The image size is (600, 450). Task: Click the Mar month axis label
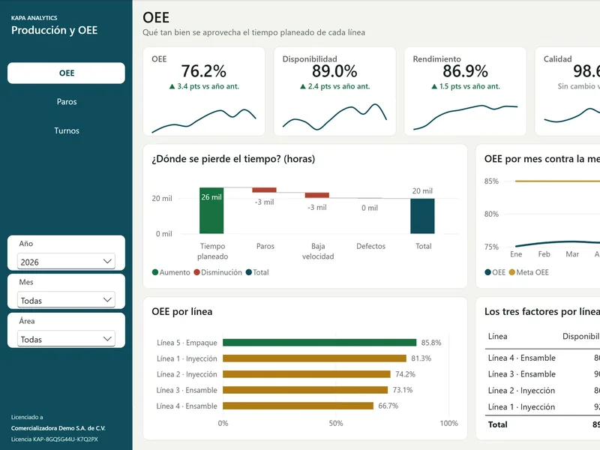click(x=572, y=254)
